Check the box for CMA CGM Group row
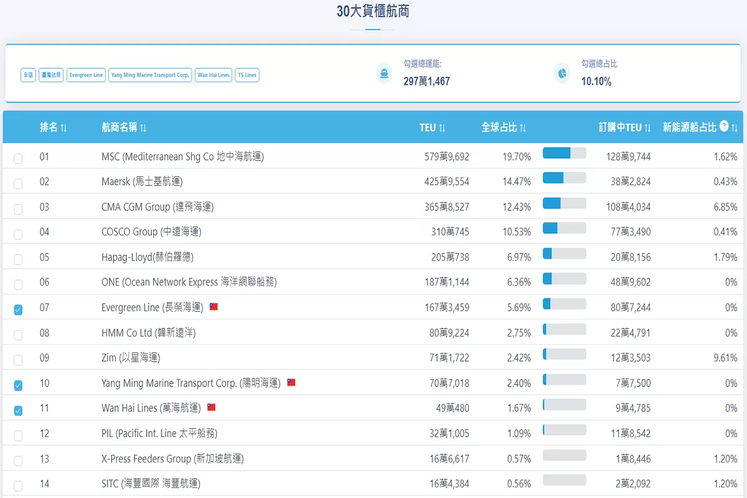This screenshot has width=747, height=498. 18,209
